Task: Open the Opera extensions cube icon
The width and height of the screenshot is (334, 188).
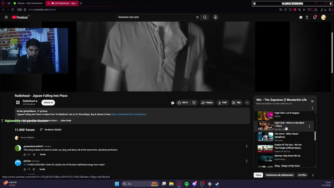Action: 316,10
